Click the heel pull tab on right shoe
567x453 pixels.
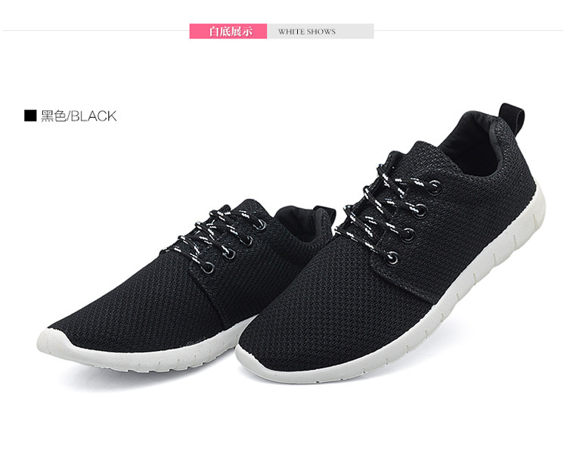[512, 116]
